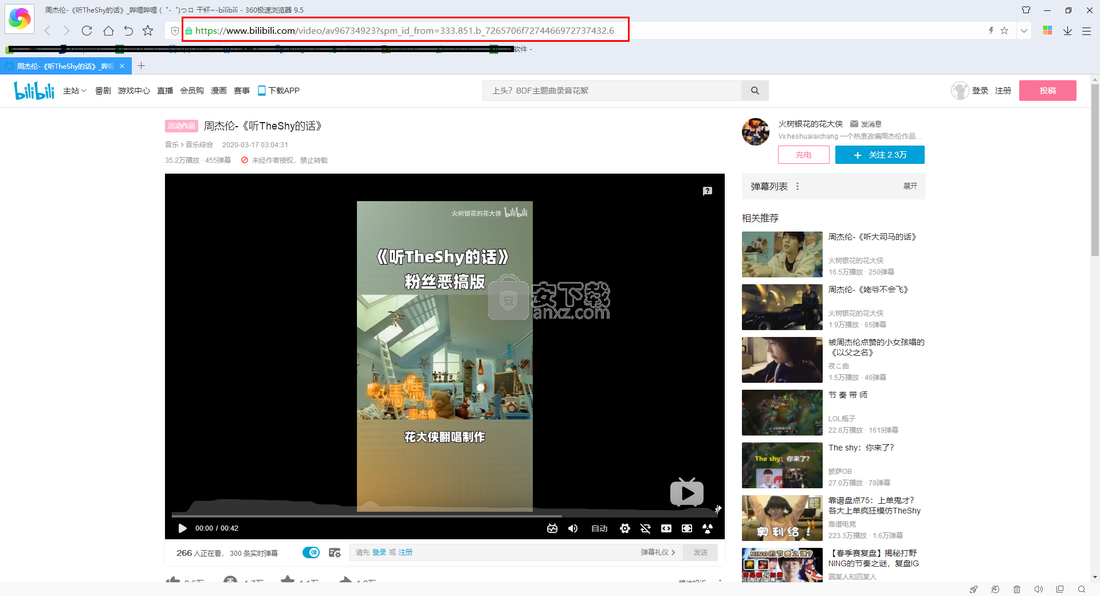Open 游戏中心 in the navigation
Image resolution: width=1100 pixels, height=596 pixels.
134,91
